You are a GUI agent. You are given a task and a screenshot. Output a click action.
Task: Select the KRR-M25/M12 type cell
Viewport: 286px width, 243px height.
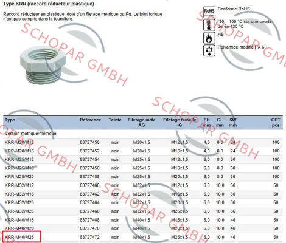point(19,160)
